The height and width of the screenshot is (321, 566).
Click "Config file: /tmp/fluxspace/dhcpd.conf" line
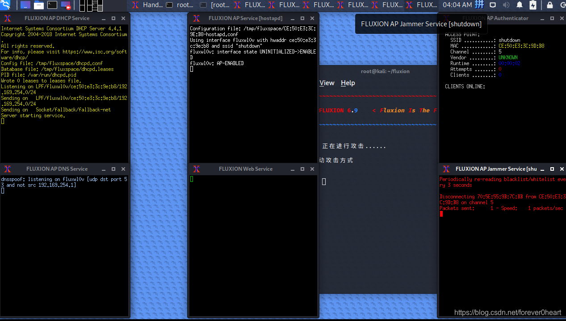[52, 63]
